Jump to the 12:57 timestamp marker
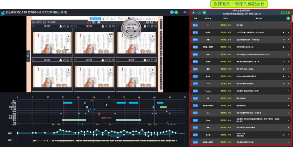 point(195,113)
